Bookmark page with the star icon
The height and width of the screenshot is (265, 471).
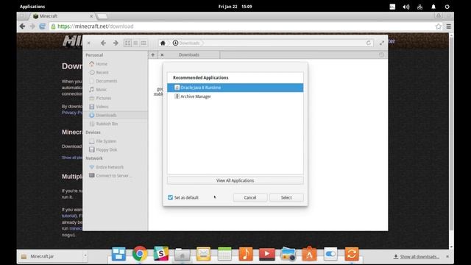(439, 26)
